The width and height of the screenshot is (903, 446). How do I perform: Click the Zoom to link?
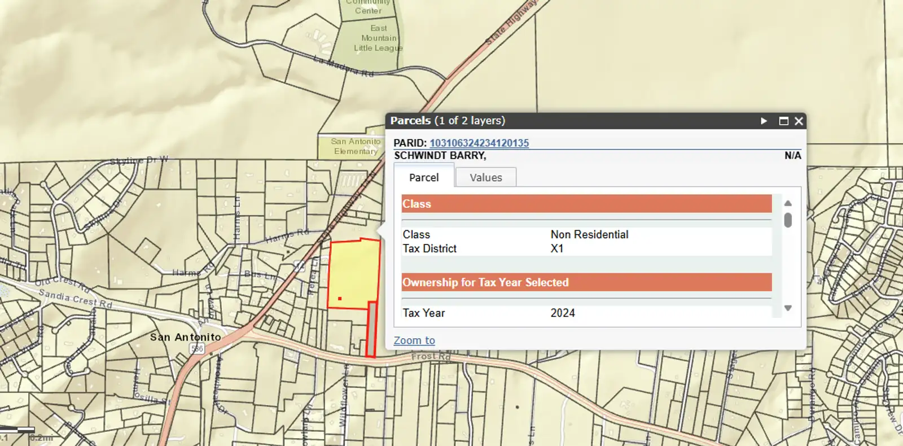click(414, 340)
